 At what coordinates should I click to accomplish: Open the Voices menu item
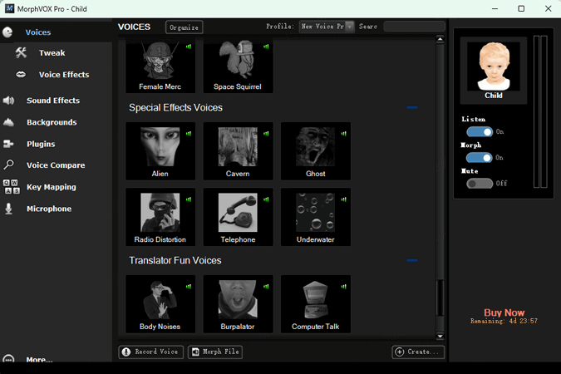[x=38, y=32]
